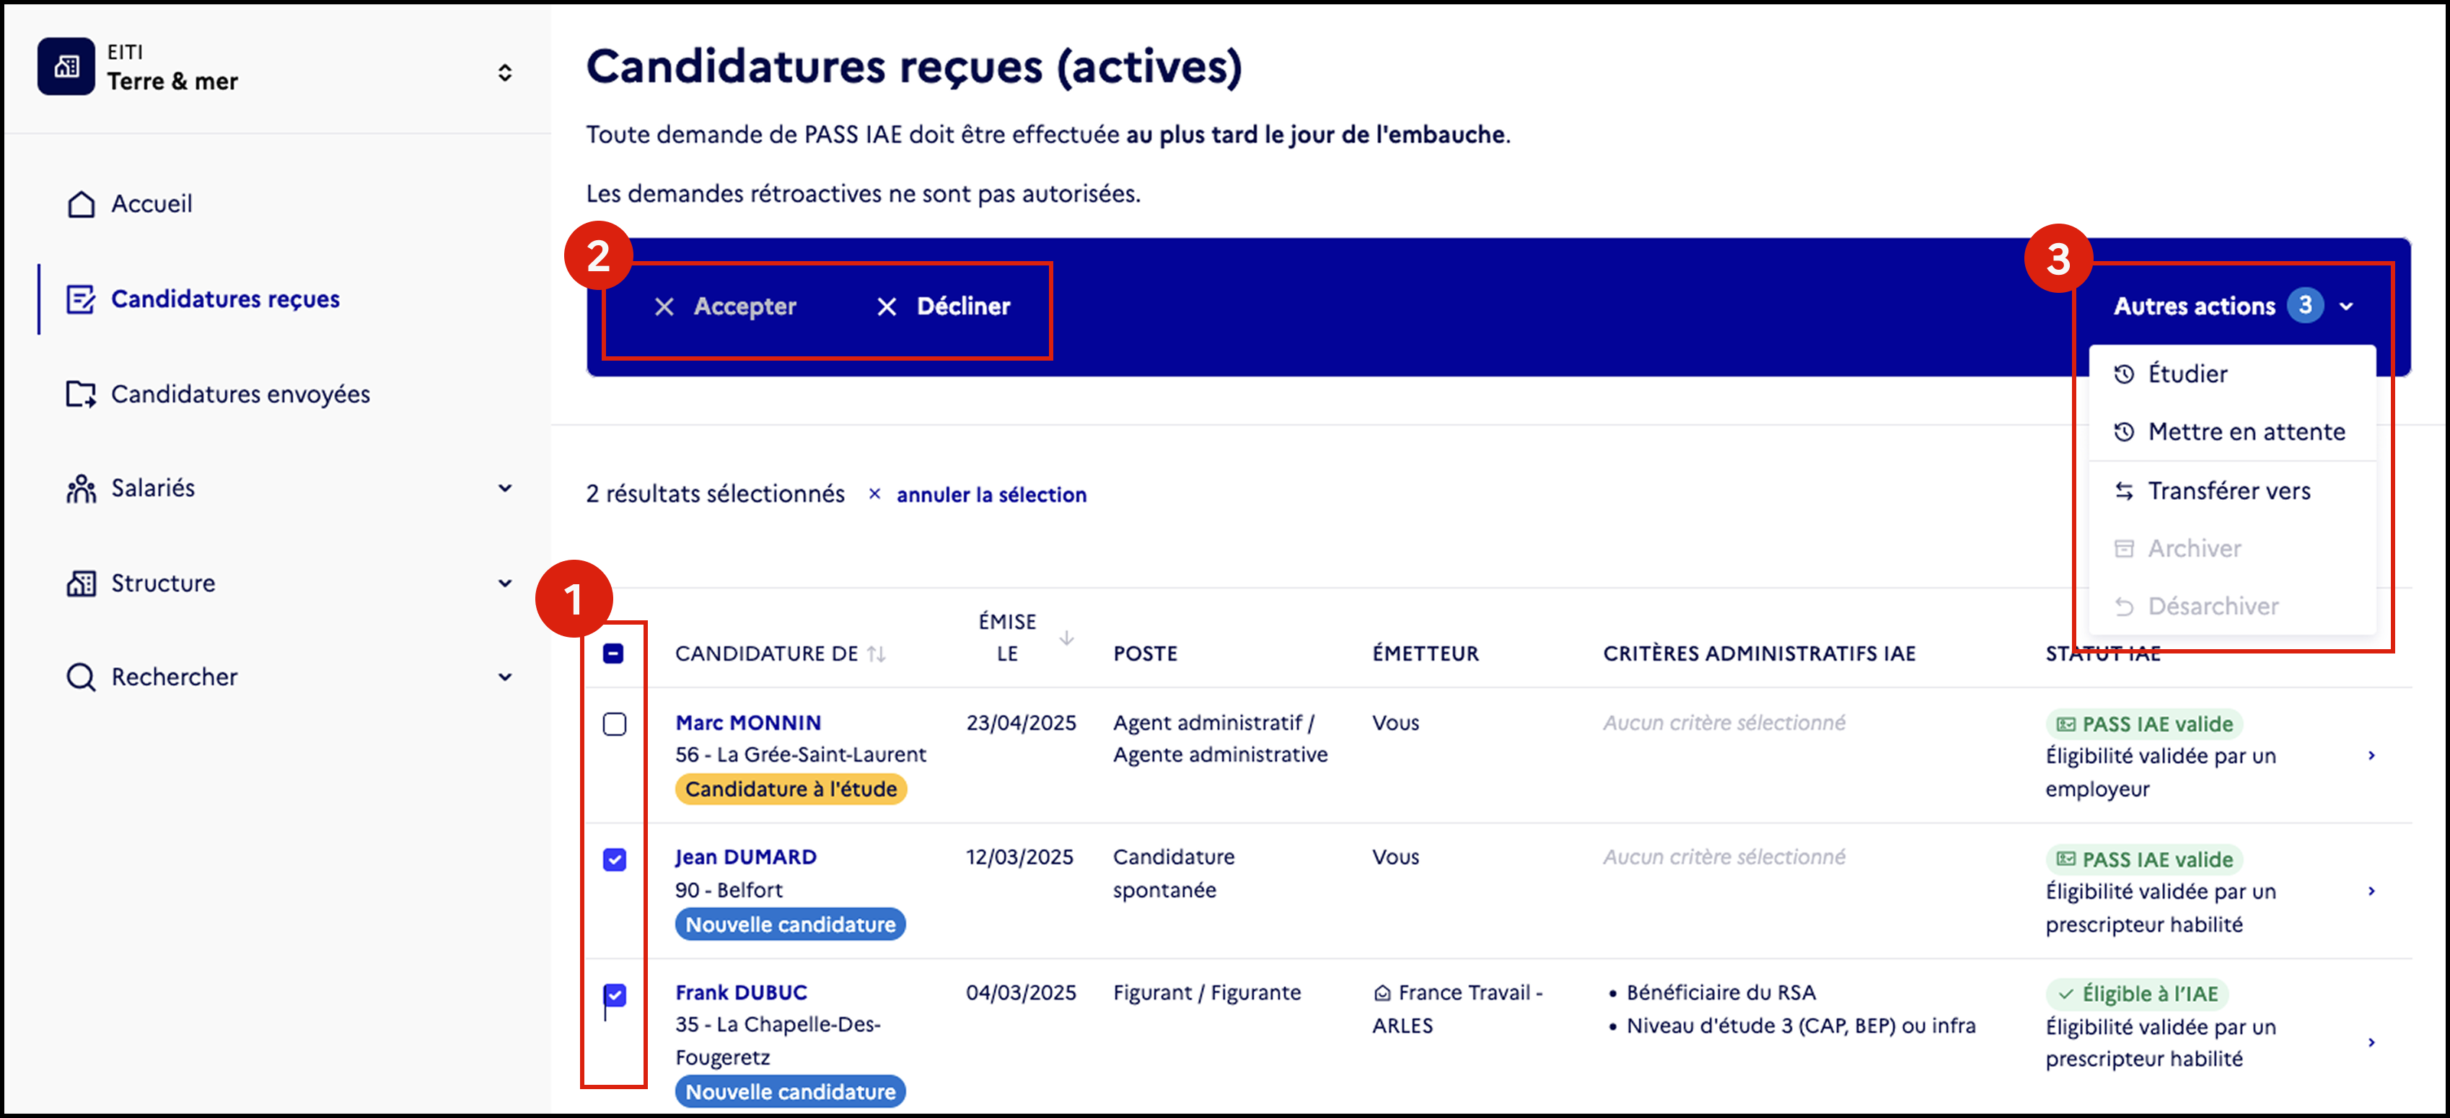Image resolution: width=2450 pixels, height=1118 pixels.
Task: Click the Désarchiver undo icon
Action: tap(2124, 607)
